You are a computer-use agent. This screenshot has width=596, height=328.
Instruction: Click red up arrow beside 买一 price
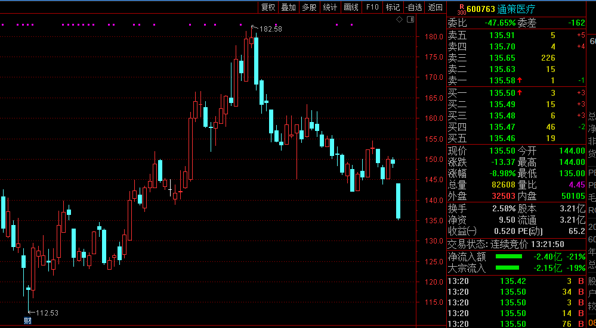tap(519, 93)
